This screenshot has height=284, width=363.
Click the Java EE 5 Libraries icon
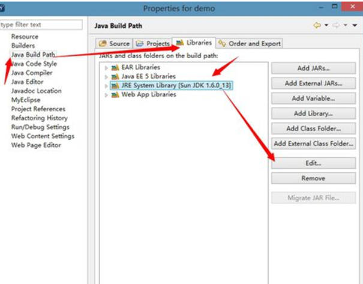click(115, 76)
